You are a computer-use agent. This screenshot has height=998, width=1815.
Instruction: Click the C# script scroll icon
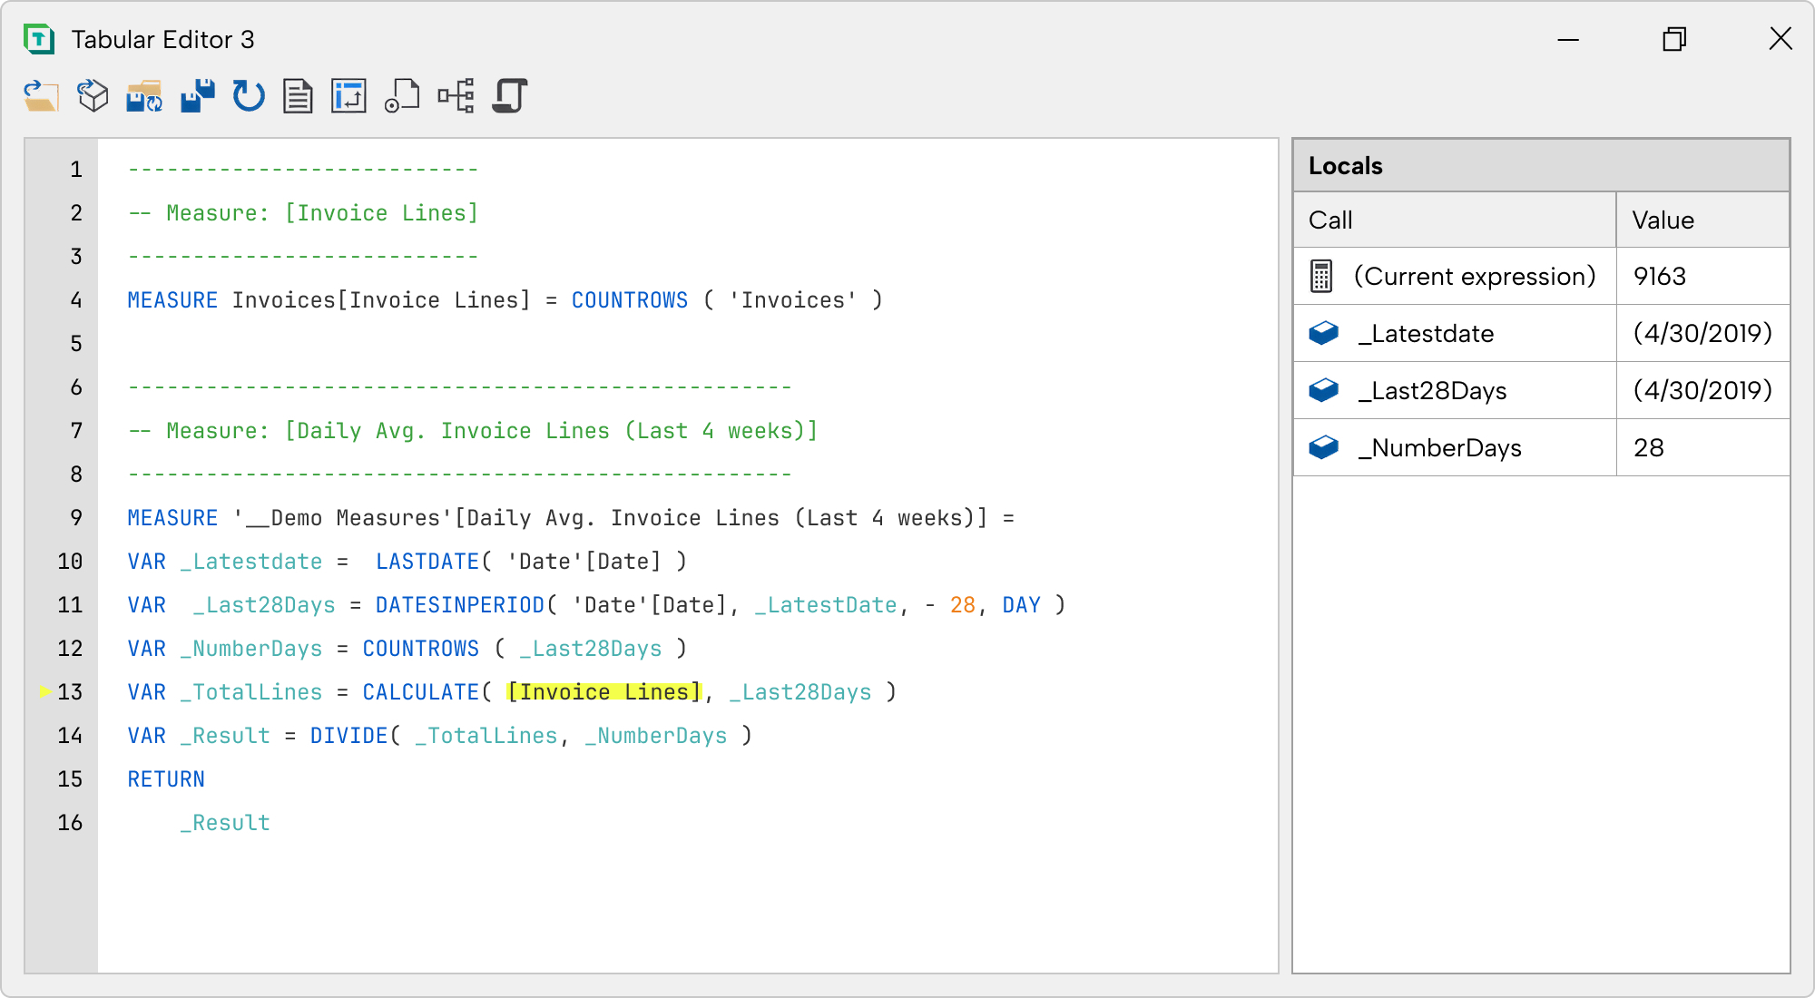point(510,95)
